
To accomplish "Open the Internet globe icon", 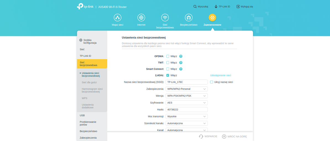I will click(141, 17).
